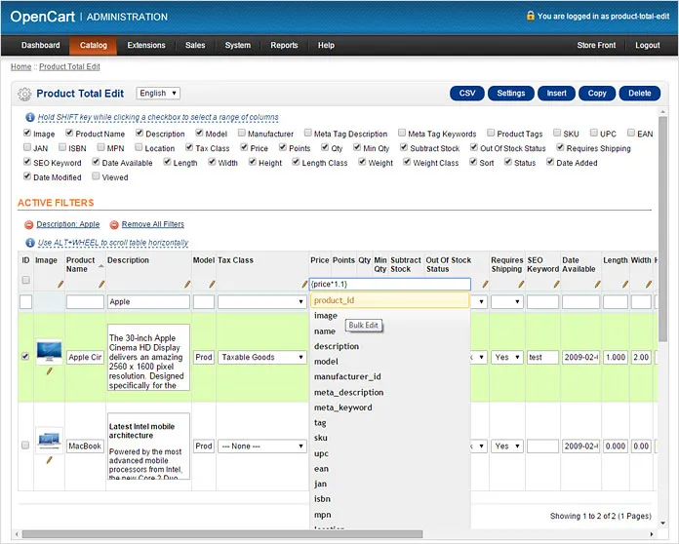Enable the Viewed column checkbox
Viewport: 679px width, 544px height.
(96, 177)
